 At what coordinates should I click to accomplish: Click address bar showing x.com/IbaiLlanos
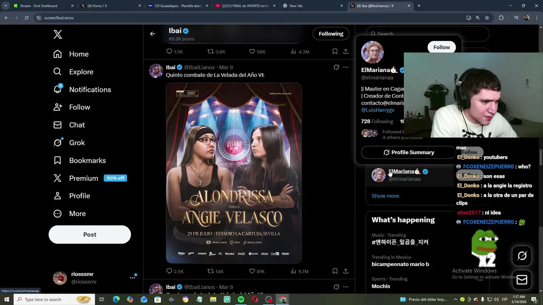coord(250,18)
